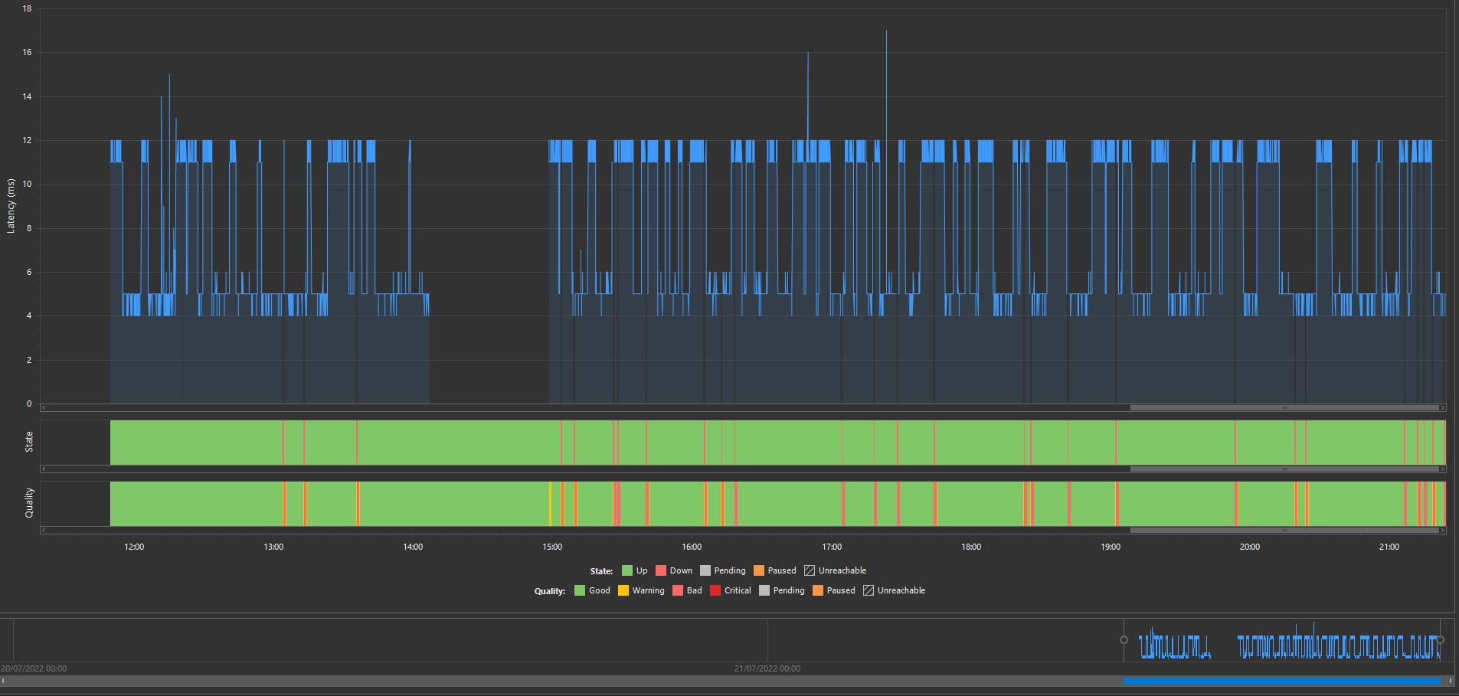Screen dimensions: 1459x696
Task: Click the Up state legend swatch
Action: click(627, 570)
